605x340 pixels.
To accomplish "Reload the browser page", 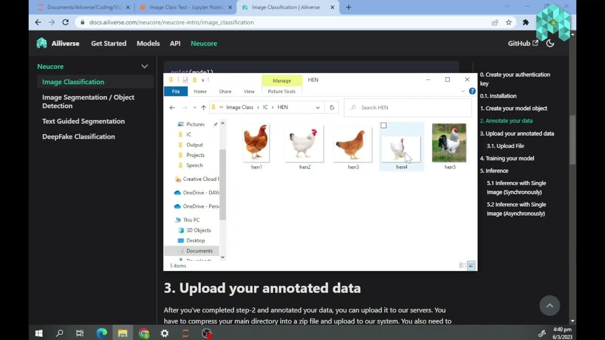I will [x=65, y=22].
